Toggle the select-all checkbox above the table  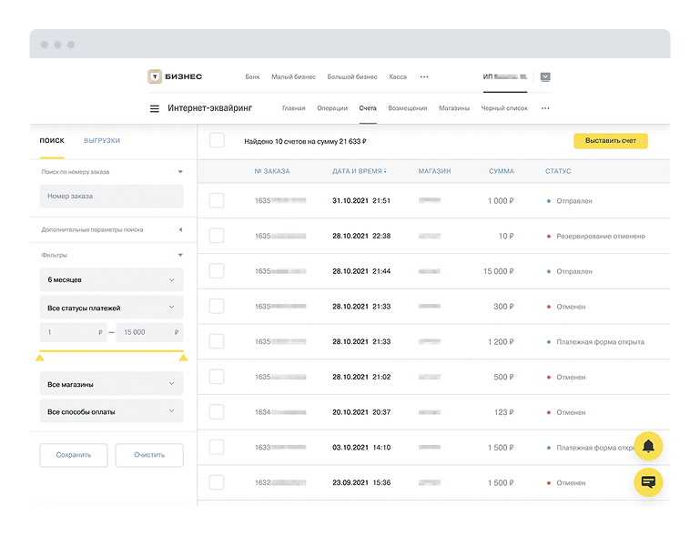(x=217, y=141)
